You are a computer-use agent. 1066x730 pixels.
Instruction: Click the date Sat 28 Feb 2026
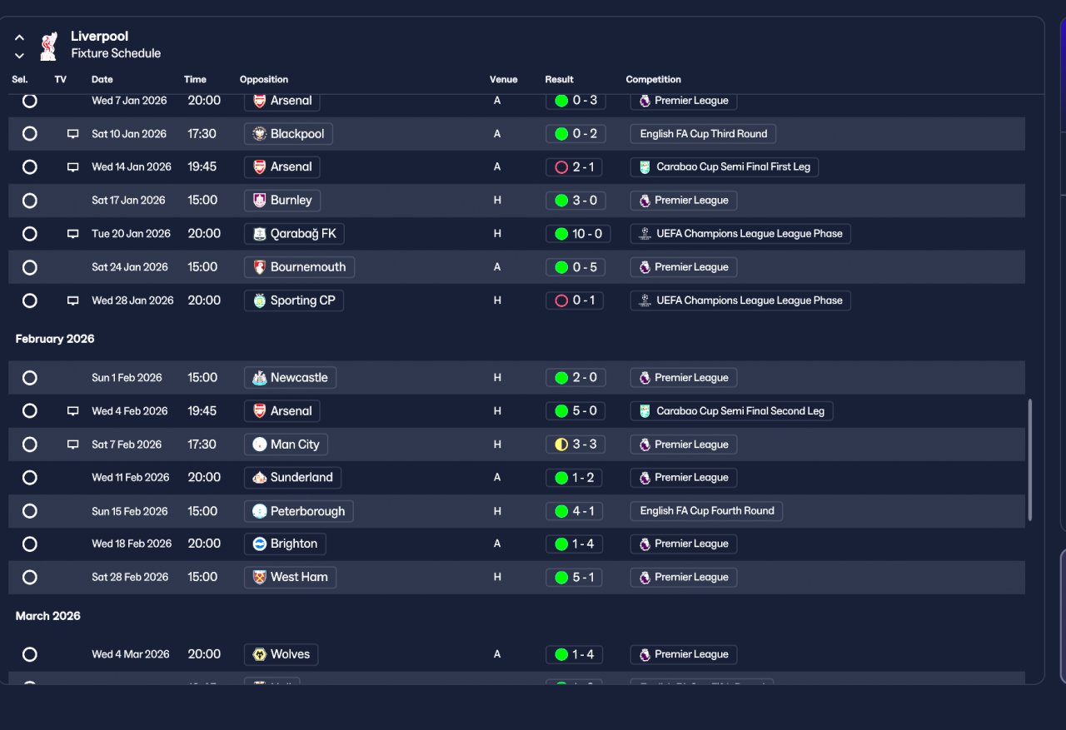(130, 577)
